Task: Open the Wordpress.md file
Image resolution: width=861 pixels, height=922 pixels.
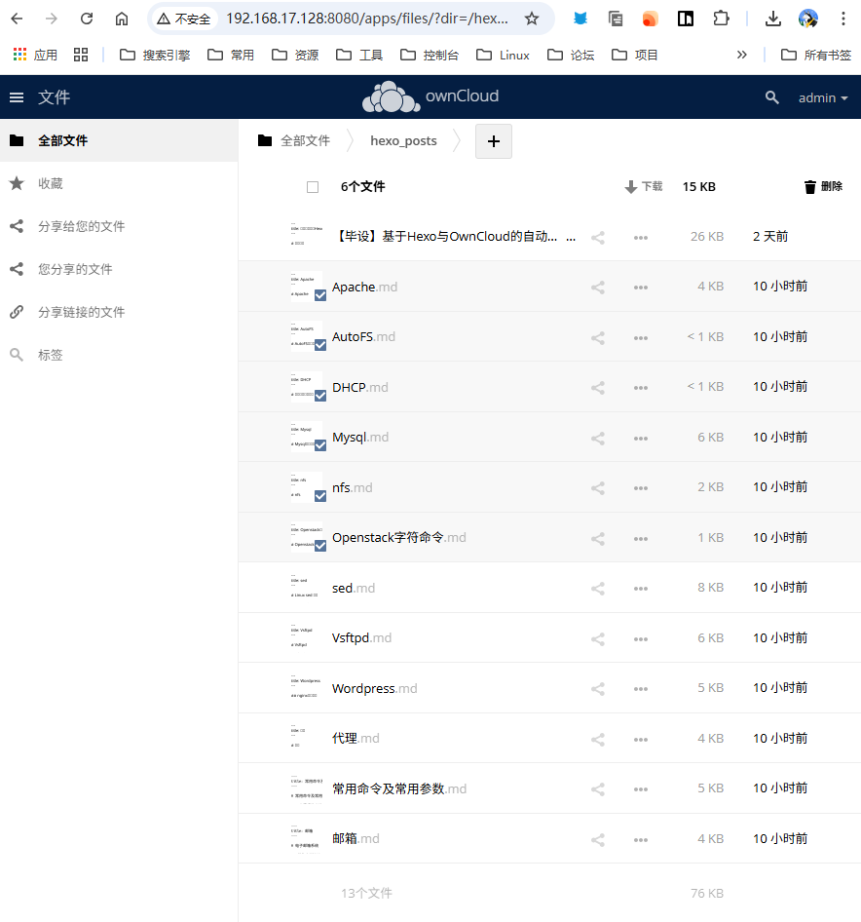Action: click(374, 688)
